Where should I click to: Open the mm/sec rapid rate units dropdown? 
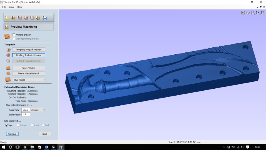[38, 110]
